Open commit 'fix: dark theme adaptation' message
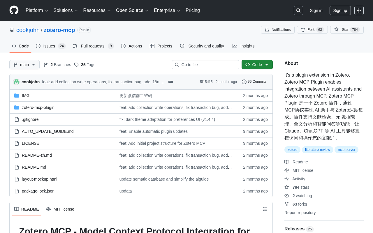 point(167,119)
